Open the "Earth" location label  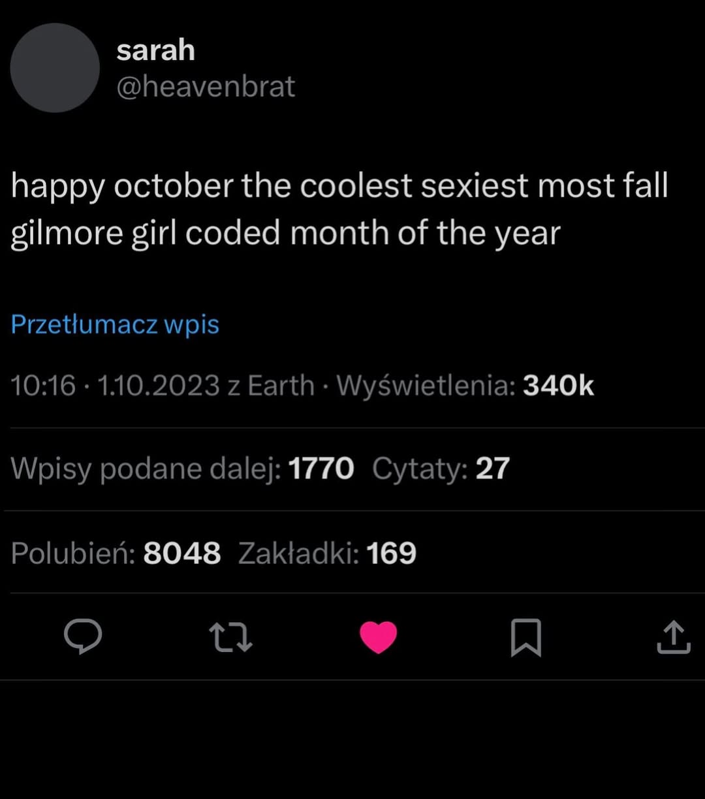coord(281,386)
